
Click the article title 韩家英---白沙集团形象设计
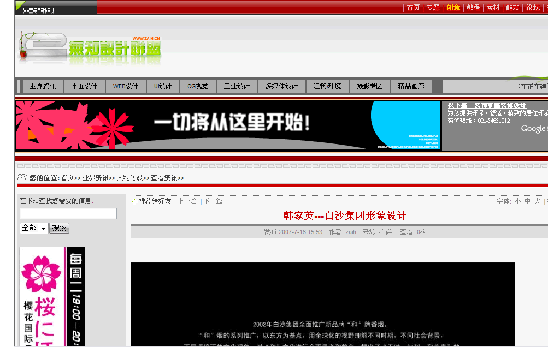[x=345, y=216]
